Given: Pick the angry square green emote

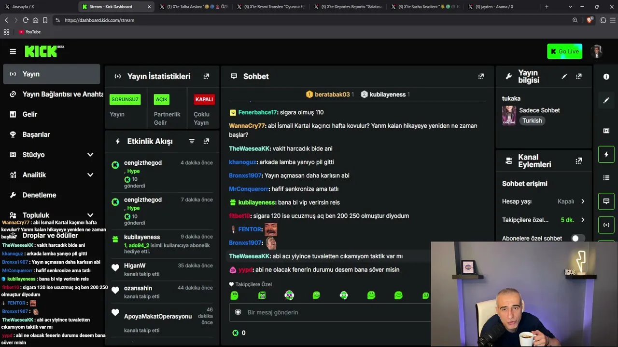Looking at the screenshot, I should 262,295.
